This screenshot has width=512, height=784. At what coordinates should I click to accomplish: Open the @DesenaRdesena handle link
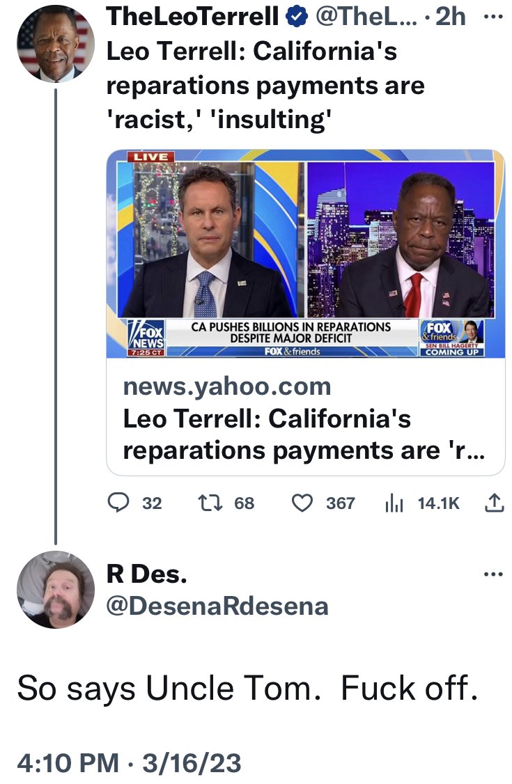click(x=217, y=606)
